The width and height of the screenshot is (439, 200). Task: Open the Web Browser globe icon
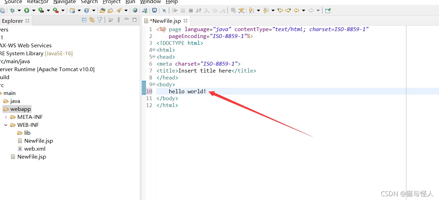coord(135,10)
